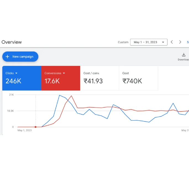The width and height of the screenshot is (189, 173).
Task: Select the red Conversions 17.6K scorecard
Action: 61,78
